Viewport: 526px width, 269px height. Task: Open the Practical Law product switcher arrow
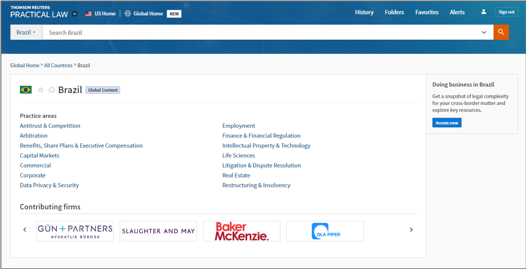[x=75, y=14]
